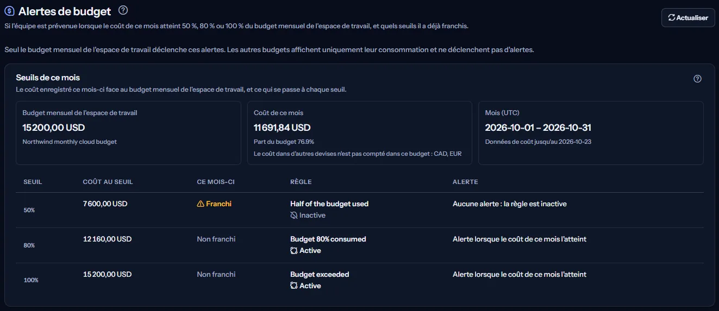
Task: Open the Budget exceeded rule
Action: pyautogui.click(x=320, y=275)
